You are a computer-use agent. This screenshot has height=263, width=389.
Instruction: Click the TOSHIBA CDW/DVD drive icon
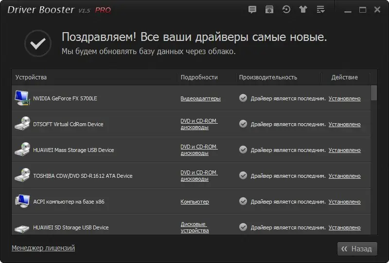click(x=22, y=175)
